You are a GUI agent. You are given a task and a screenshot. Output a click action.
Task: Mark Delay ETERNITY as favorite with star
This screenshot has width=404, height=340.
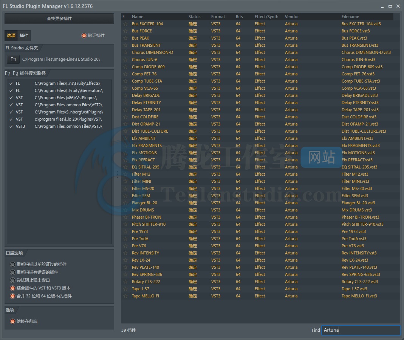[x=125, y=103]
